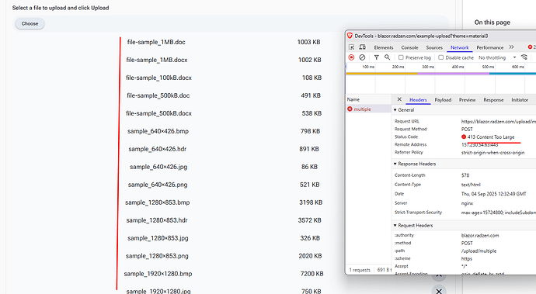This screenshot has height=294, width=536.
Task: Toggle the device toolbar icon in DevTools
Action: click(x=362, y=47)
